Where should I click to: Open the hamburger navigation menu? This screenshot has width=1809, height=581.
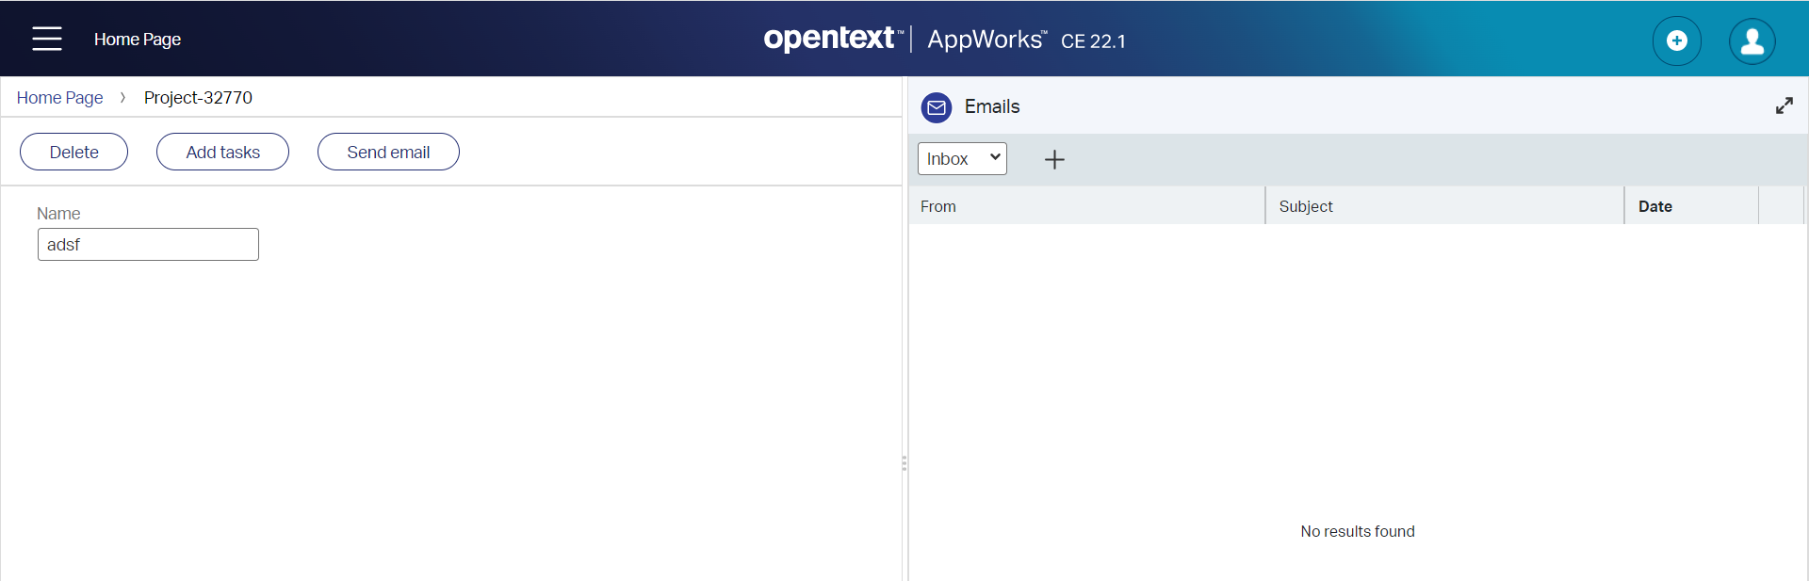point(46,39)
